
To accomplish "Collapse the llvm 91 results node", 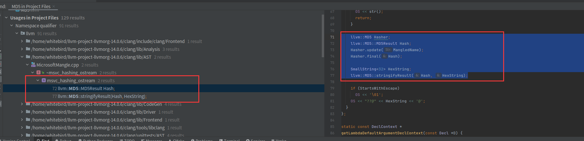I will point(17,33).
